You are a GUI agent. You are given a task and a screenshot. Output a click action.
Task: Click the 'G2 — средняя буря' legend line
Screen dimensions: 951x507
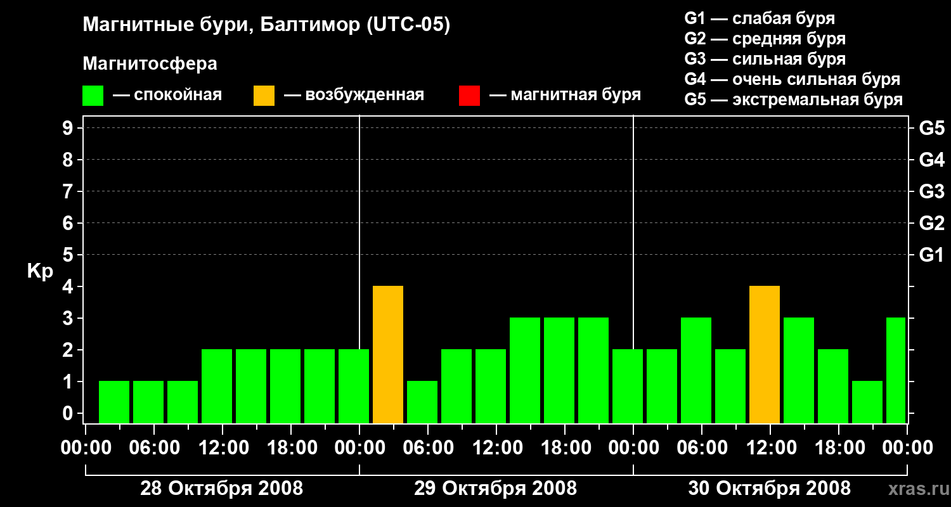tap(765, 39)
